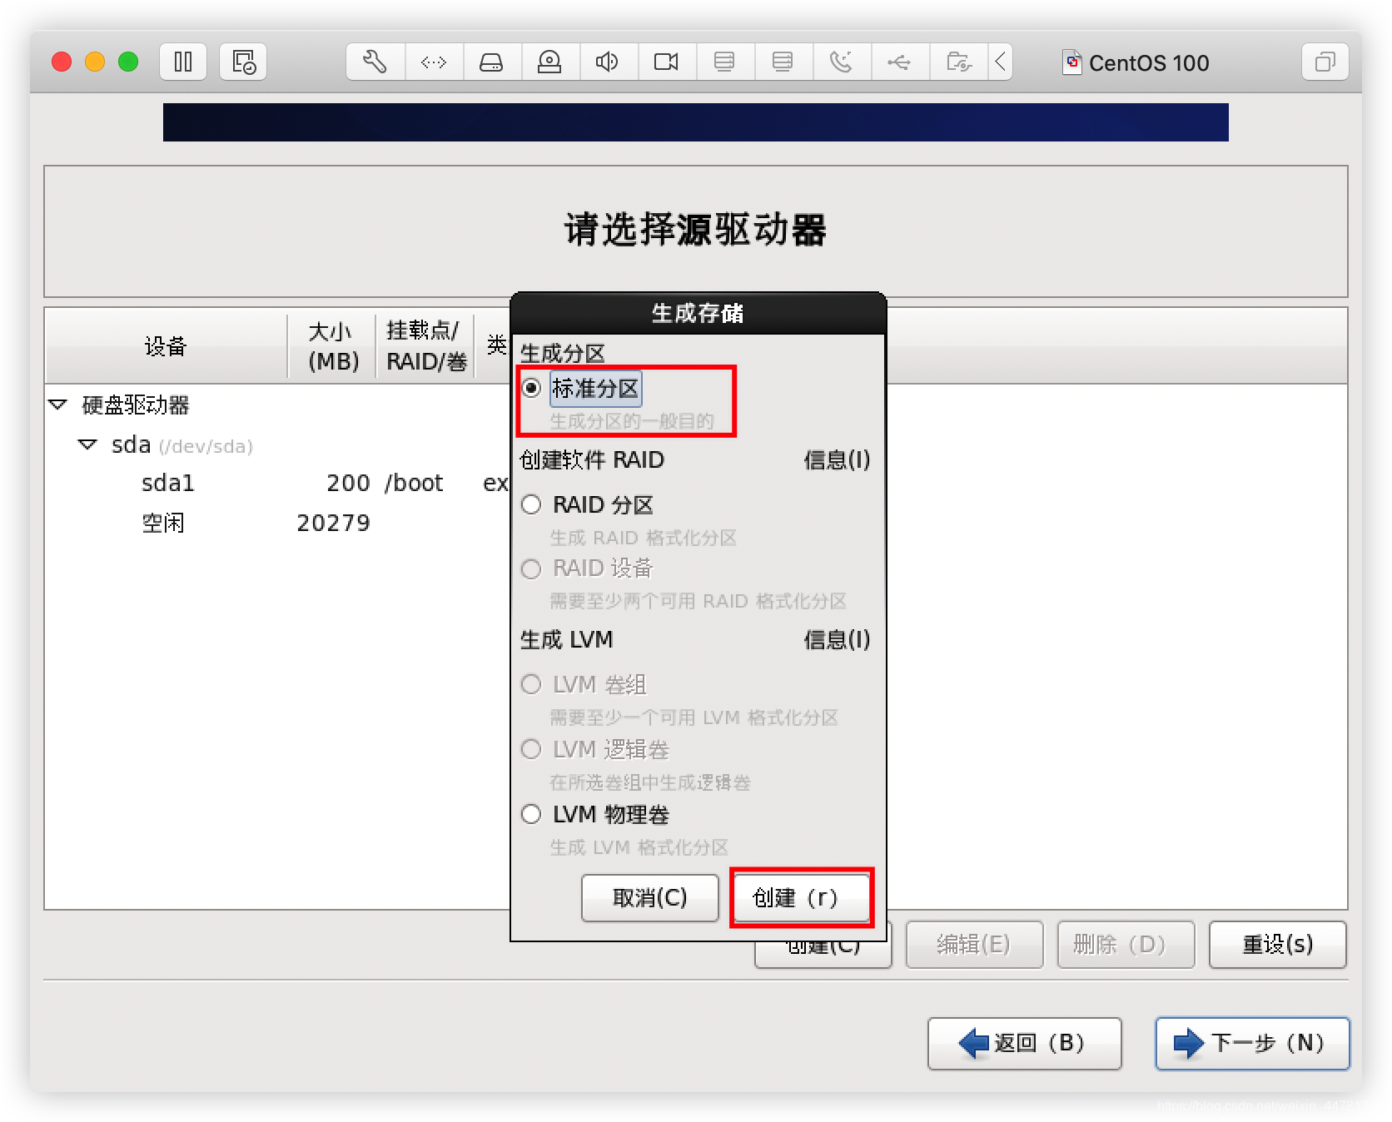
Task: Collapse the sda device tree entry
Action: click(x=87, y=444)
